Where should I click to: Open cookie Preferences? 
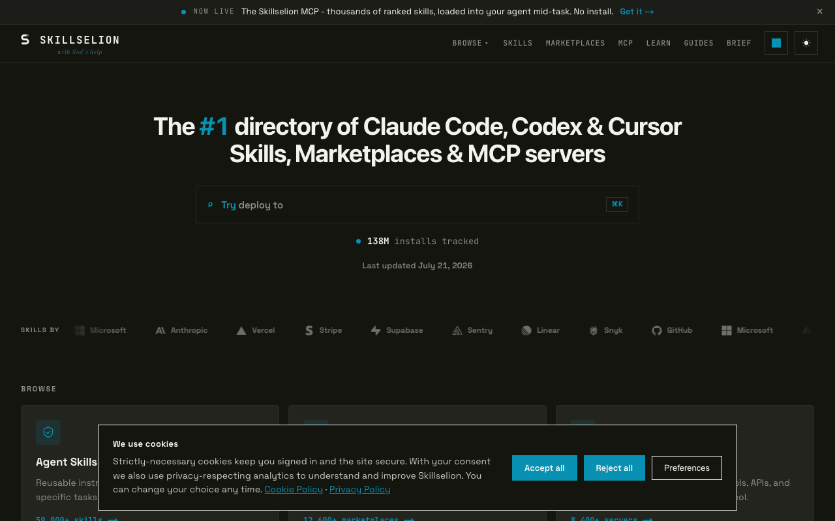click(687, 468)
